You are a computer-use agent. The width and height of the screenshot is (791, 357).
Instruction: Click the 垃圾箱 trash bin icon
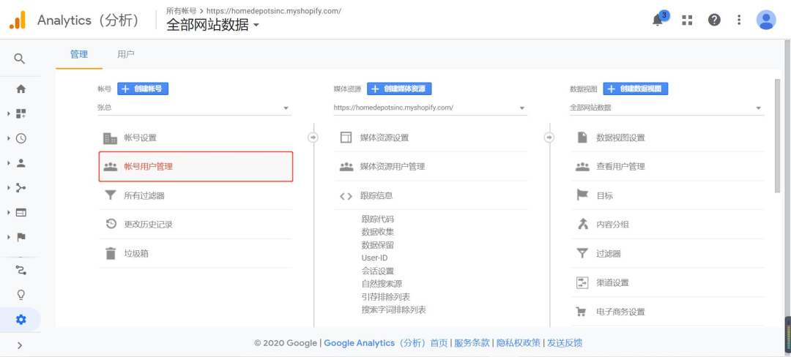pos(111,253)
